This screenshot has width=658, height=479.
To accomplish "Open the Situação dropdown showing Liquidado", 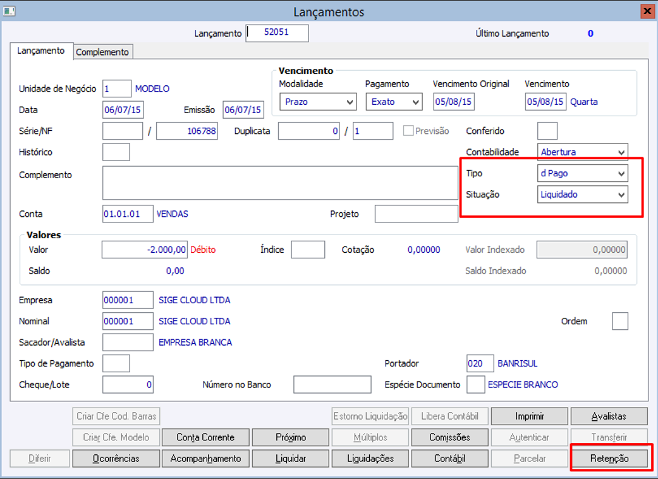I will tap(582, 195).
